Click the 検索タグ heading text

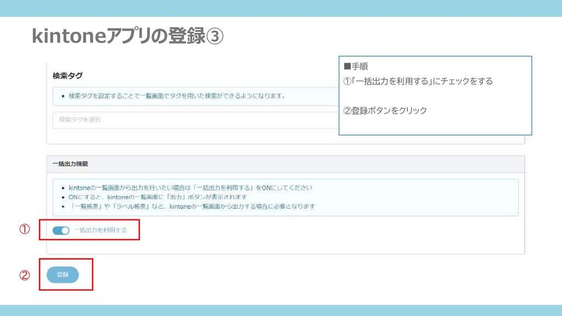point(68,76)
